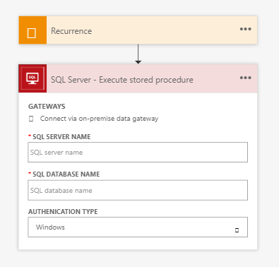Open the Authentication Type dropdown
Image resolution: width=279 pixels, height=267 pixels.
138,227
